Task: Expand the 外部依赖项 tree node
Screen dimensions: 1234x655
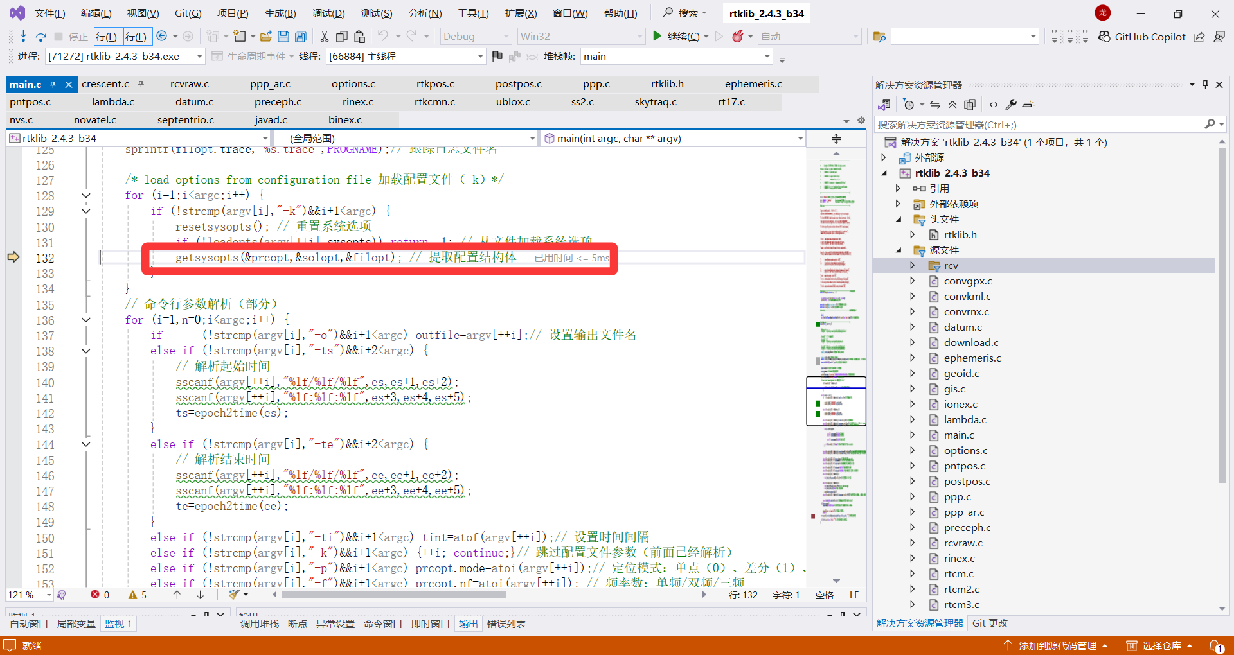Action: (x=899, y=204)
